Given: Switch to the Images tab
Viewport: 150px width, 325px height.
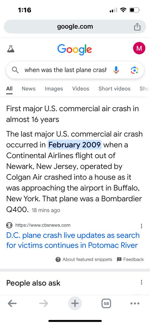Looking at the screenshot, I should pyautogui.click(x=54, y=89).
